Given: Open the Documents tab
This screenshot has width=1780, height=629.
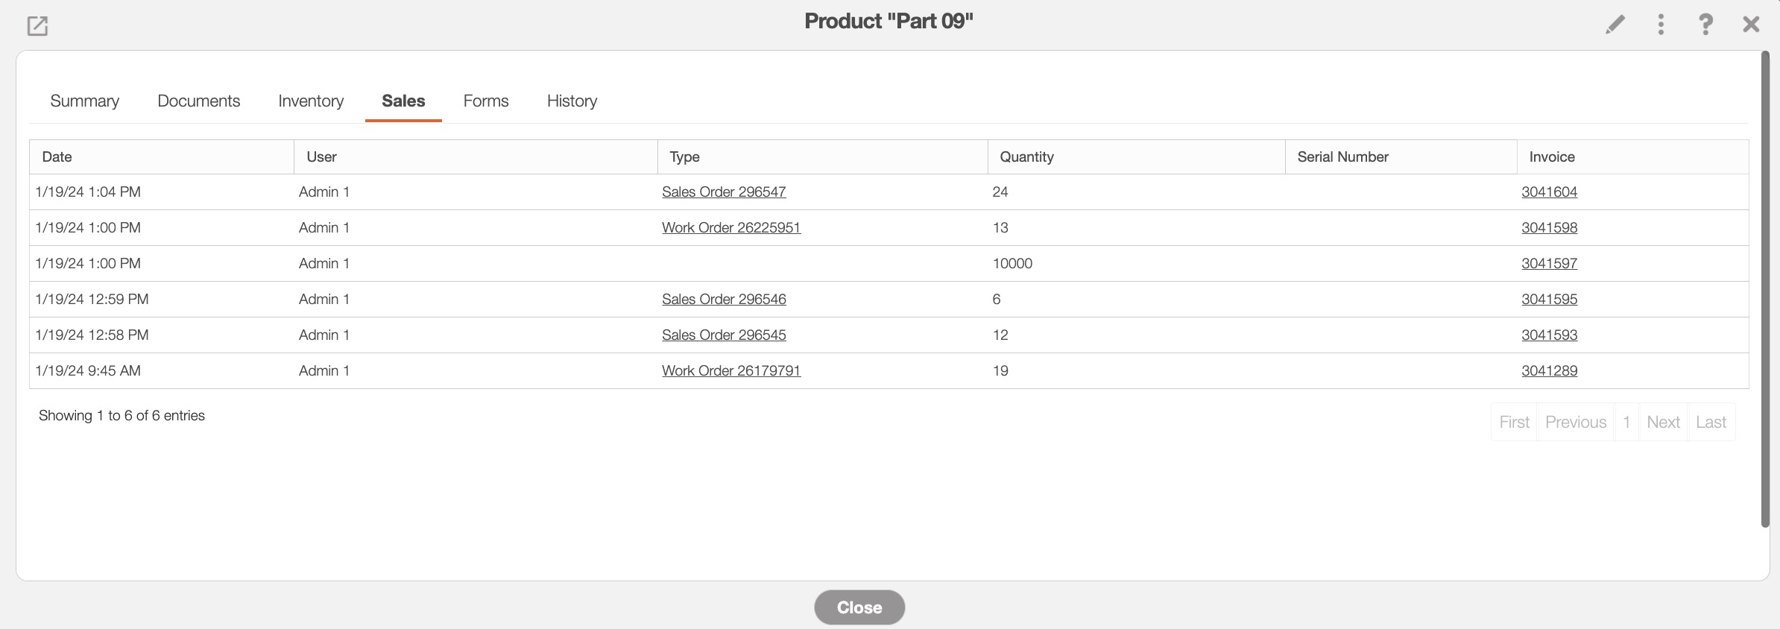Looking at the screenshot, I should (198, 101).
